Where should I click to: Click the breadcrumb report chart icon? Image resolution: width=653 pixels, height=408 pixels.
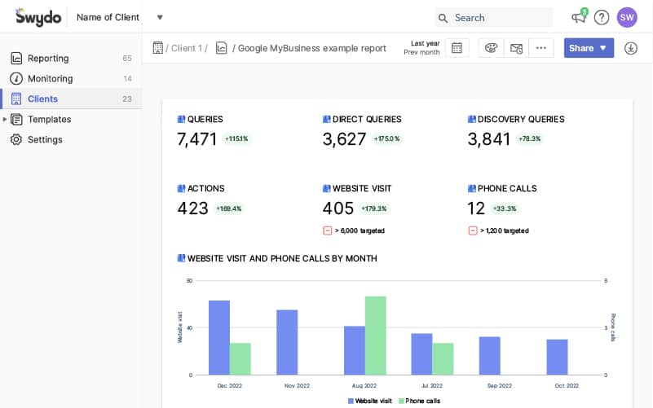222,48
